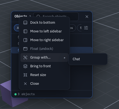
Task: Select Float (undock) option
Action: tap(44, 49)
